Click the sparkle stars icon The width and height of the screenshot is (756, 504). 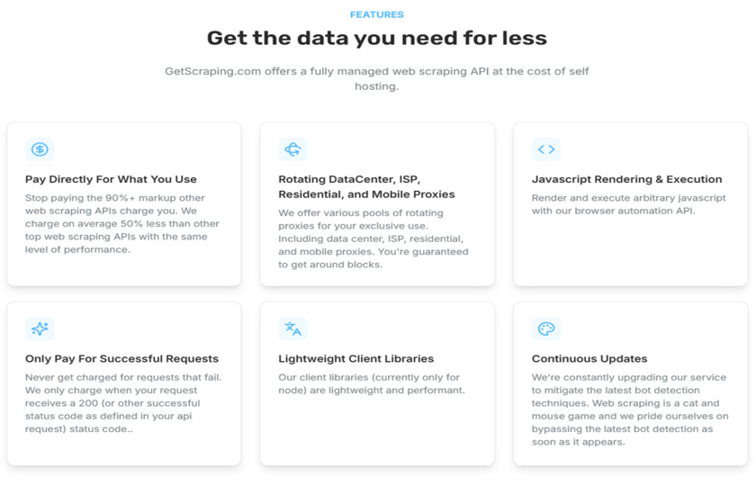click(40, 328)
